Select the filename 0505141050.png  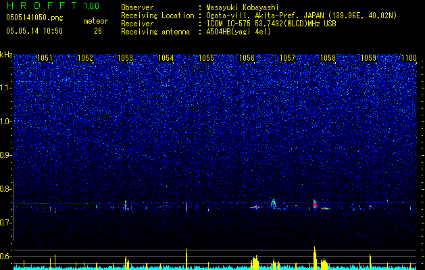coord(34,18)
